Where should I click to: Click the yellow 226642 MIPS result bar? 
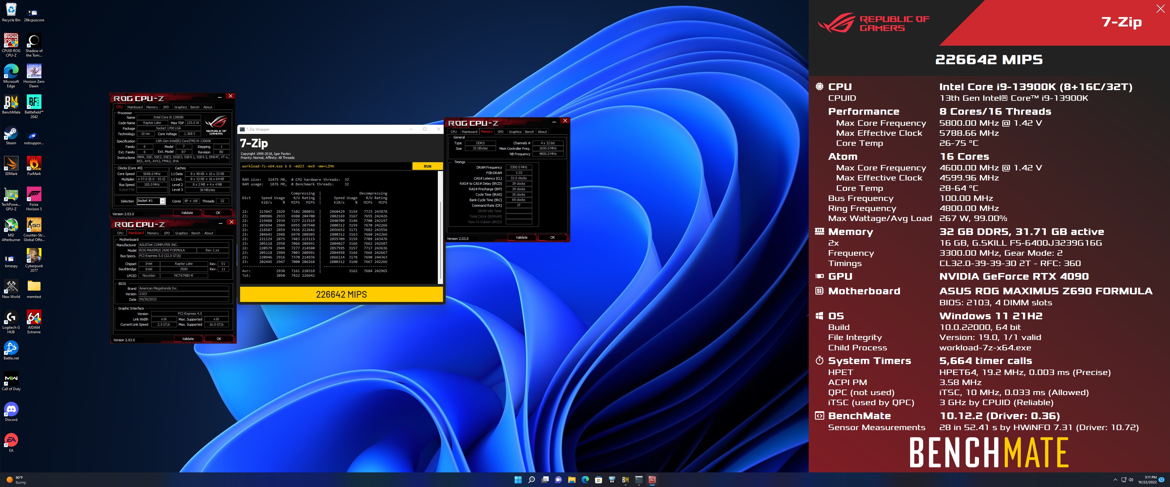(341, 295)
